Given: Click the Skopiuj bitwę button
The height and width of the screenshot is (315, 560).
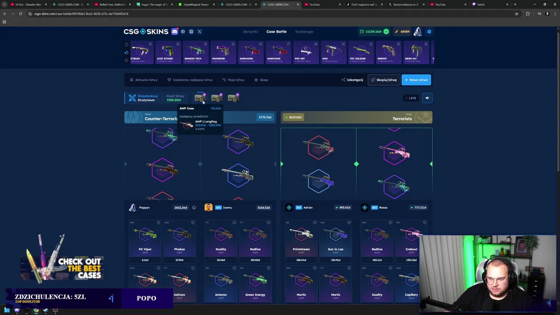Looking at the screenshot, I should pyautogui.click(x=384, y=80).
